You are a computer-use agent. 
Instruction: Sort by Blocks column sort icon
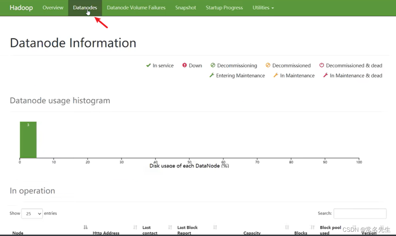(313, 227)
